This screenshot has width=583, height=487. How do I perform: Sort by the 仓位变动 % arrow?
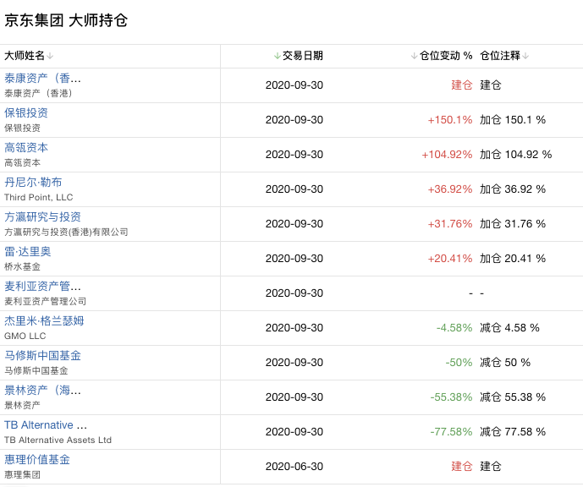click(x=414, y=56)
